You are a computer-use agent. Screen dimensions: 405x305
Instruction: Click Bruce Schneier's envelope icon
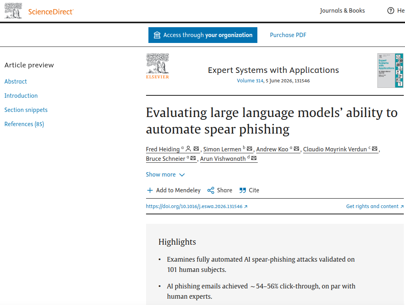pyautogui.click(x=193, y=158)
